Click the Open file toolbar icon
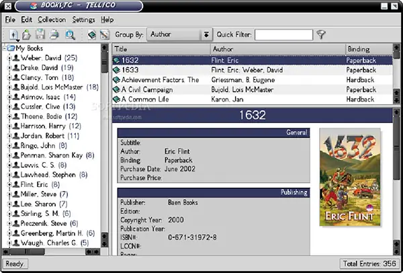This screenshot has width=403, height=273. click(26, 34)
